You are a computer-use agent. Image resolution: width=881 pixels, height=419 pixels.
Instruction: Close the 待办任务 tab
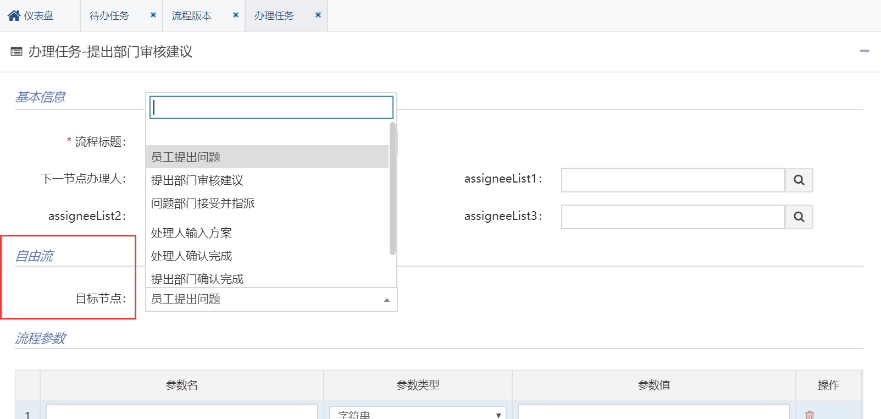[x=153, y=15]
